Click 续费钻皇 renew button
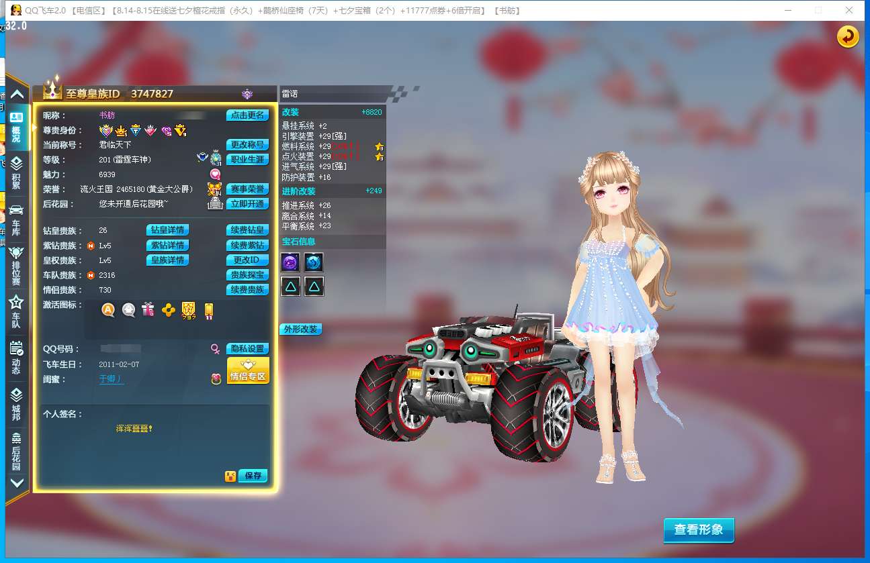The image size is (870, 563). 248,230
